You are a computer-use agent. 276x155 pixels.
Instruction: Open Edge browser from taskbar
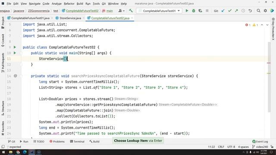(x=25, y=152)
